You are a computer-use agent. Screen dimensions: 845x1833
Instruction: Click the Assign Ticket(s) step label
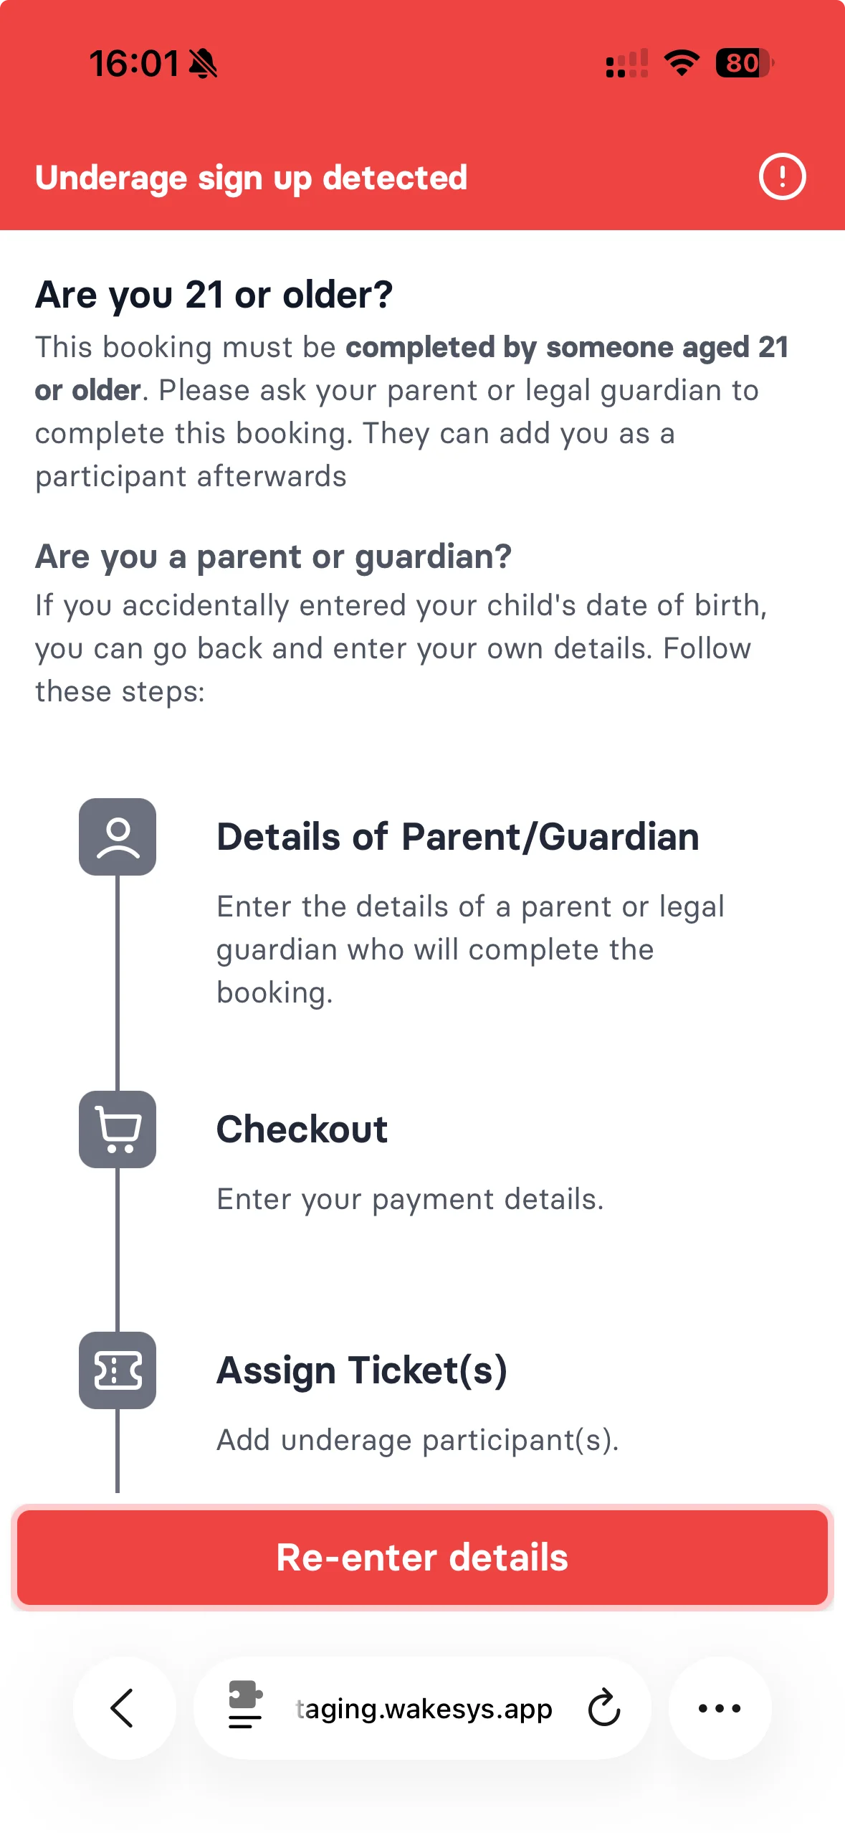[363, 1370]
